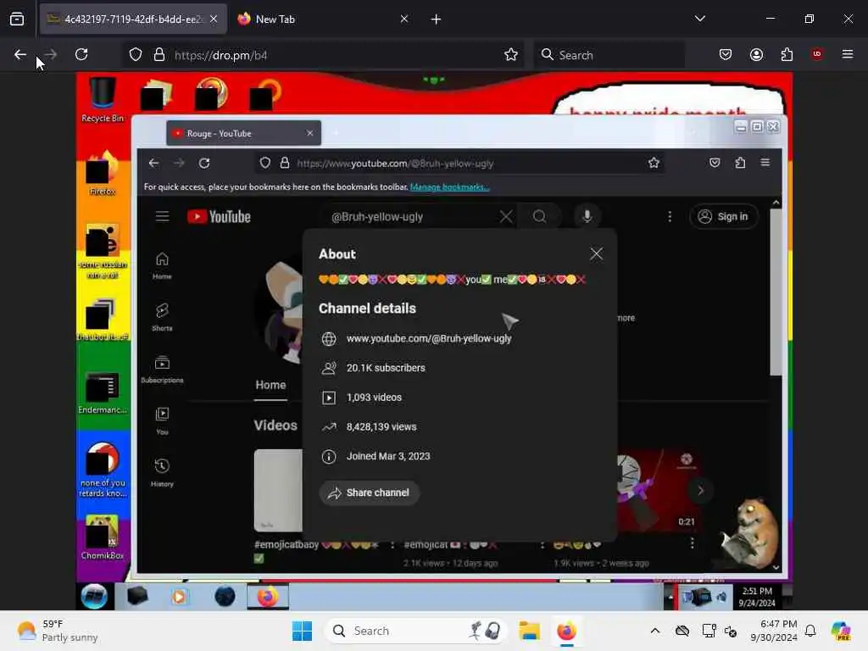Click Windows taskbar Search box

pyautogui.click(x=415, y=631)
